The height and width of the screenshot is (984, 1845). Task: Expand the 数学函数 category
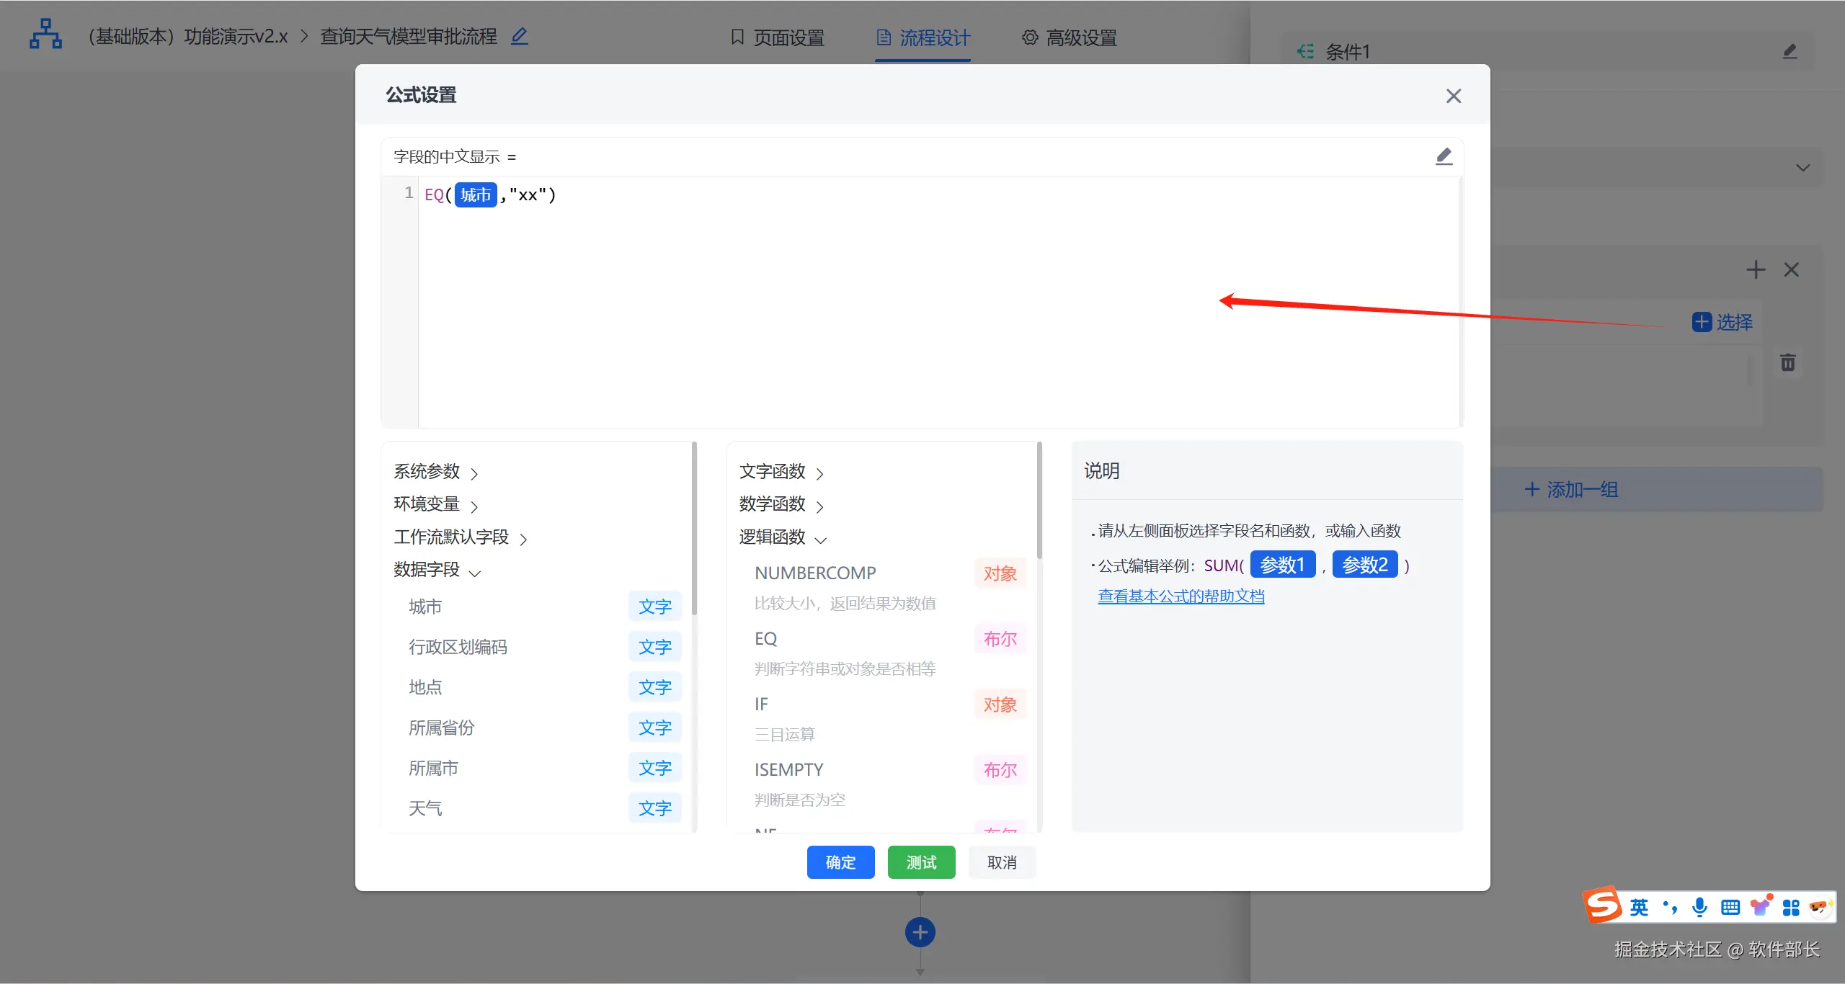(782, 504)
